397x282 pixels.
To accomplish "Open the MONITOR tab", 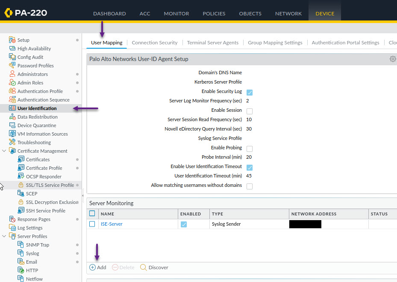I will click(x=176, y=14).
